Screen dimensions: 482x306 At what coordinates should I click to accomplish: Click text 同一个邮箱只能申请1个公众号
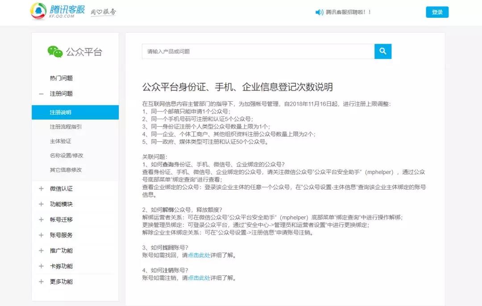coord(190,112)
